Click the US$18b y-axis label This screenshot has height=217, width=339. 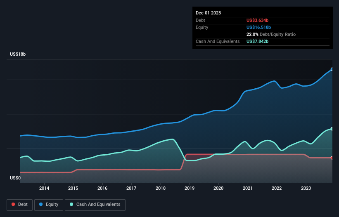tap(18, 54)
